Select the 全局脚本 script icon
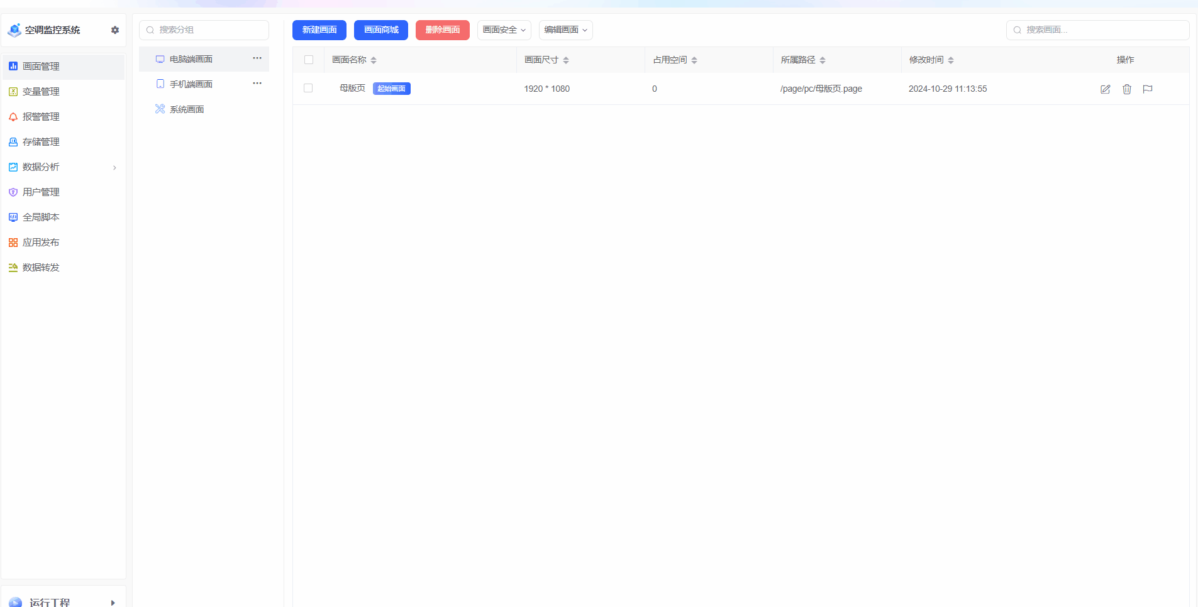This screenshot has width=1198, height=607. pyautogui.click(x=13, y=217)
